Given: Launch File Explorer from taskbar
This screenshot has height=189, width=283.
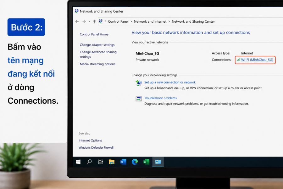Looking at the screenshot, I should pos(112,162).
